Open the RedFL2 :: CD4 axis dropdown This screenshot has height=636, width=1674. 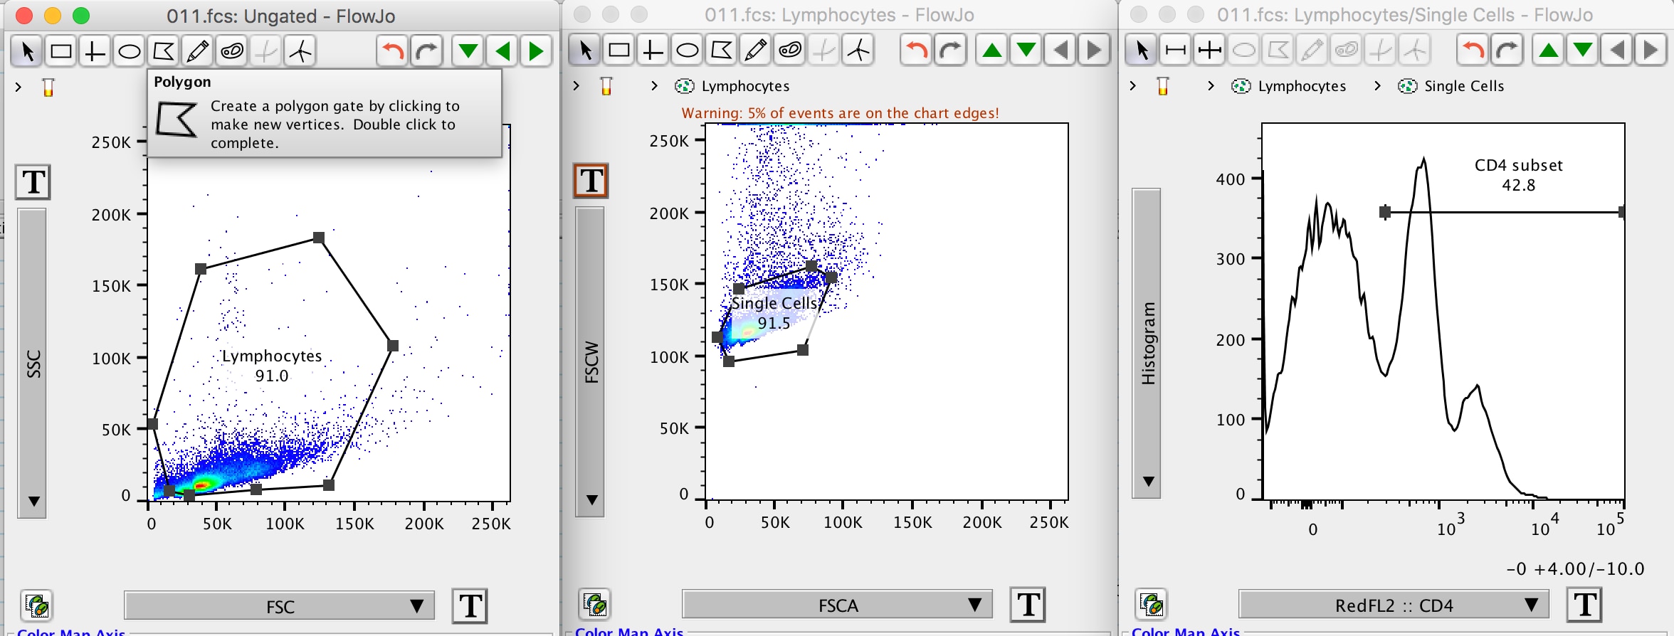1394,605
